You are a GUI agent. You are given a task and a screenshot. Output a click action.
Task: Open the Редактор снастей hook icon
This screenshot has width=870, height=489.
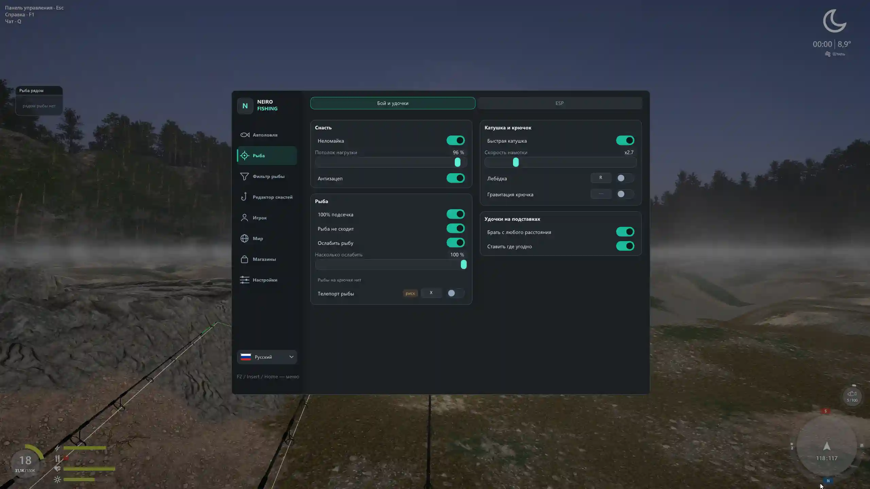[244, 197]
